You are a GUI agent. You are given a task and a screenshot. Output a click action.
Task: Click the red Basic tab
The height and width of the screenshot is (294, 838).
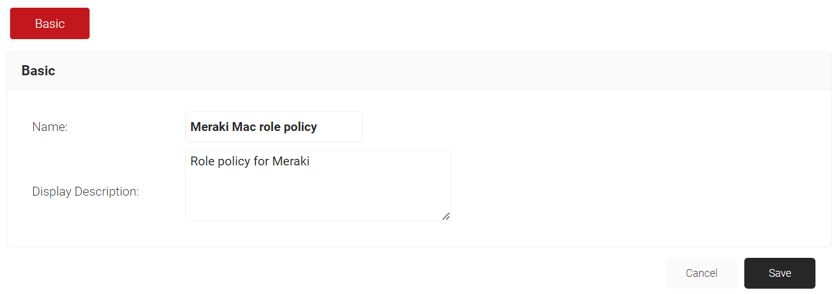click(50, 24)
